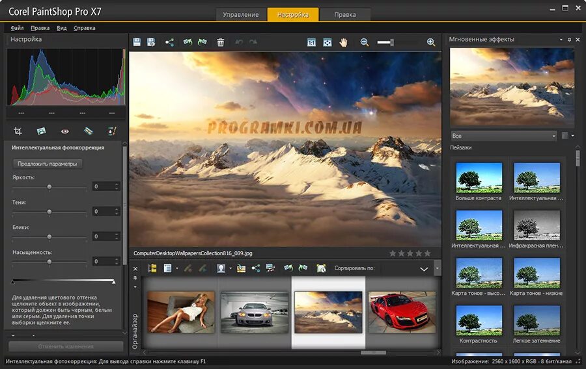
Task: Switch to the Настройка tab
Action: [x=293, y=14]
